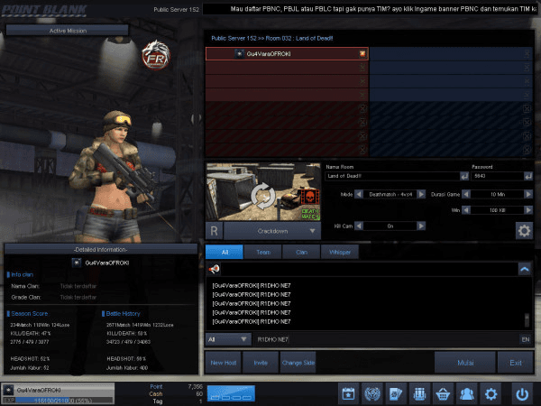Confirm the Password enter arrow
The image size is (541, 406).
528,176
